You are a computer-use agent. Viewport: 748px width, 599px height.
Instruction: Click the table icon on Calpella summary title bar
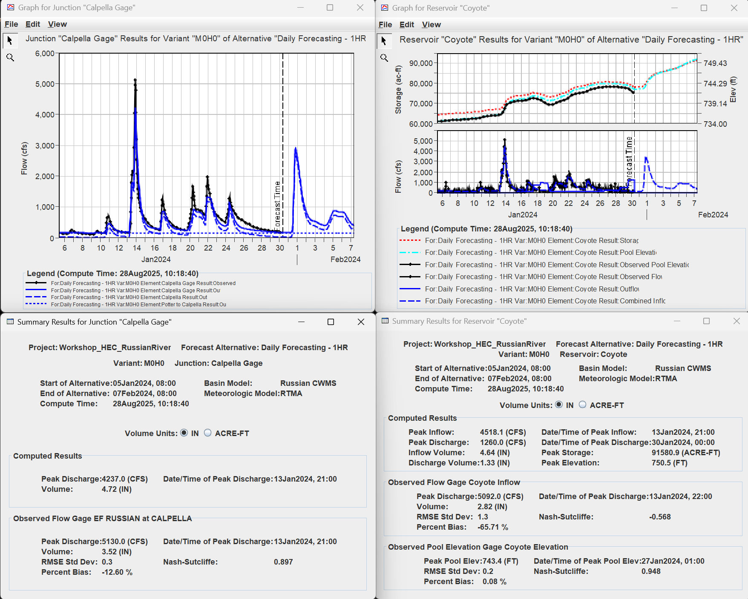pos(9,322)
